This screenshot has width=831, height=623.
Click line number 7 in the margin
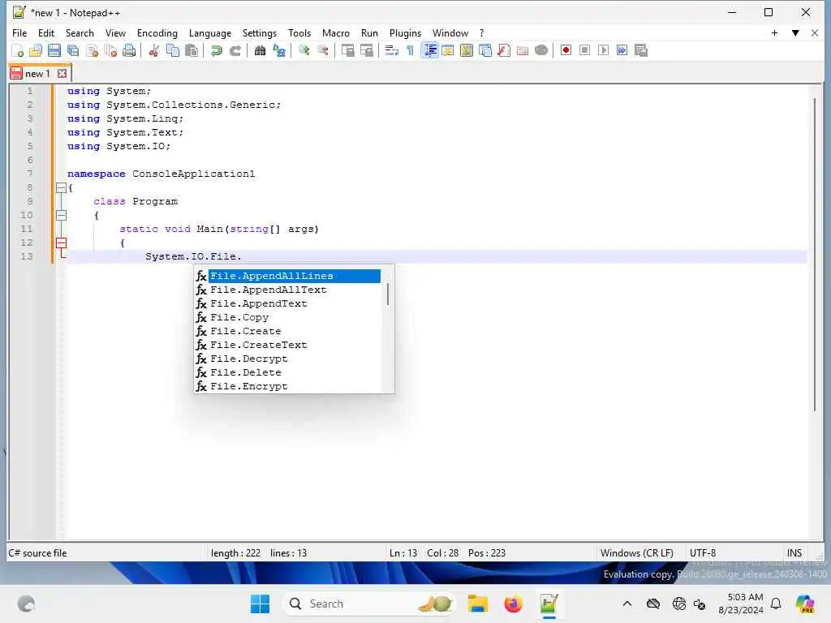(x=30, y=174)
